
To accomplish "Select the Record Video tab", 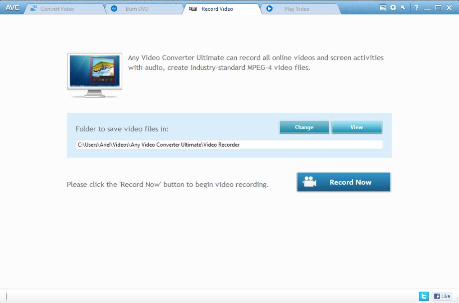I will coord(222,9).
